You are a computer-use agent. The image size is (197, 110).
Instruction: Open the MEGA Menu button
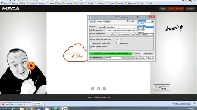click(x=191, y=9)
